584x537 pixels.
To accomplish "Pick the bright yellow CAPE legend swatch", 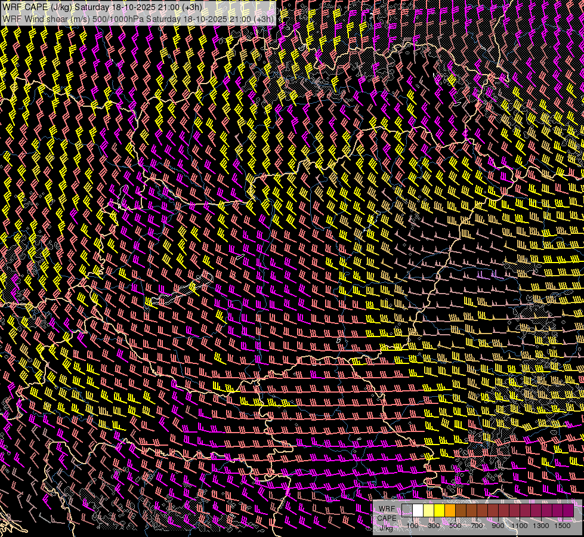I will [x=440, y=511].
